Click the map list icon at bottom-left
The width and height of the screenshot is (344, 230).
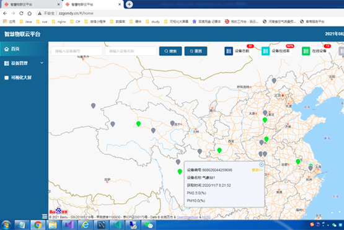[x=45, y=216]
